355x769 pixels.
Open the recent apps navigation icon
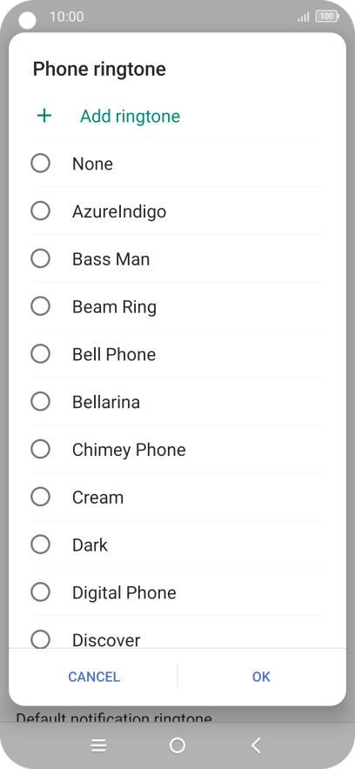tap(98, 746)
